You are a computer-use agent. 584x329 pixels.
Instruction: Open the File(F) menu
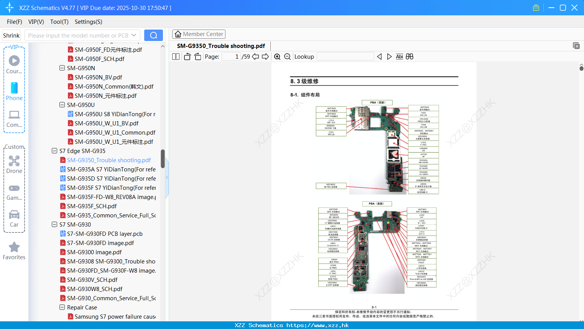point(15,22)
